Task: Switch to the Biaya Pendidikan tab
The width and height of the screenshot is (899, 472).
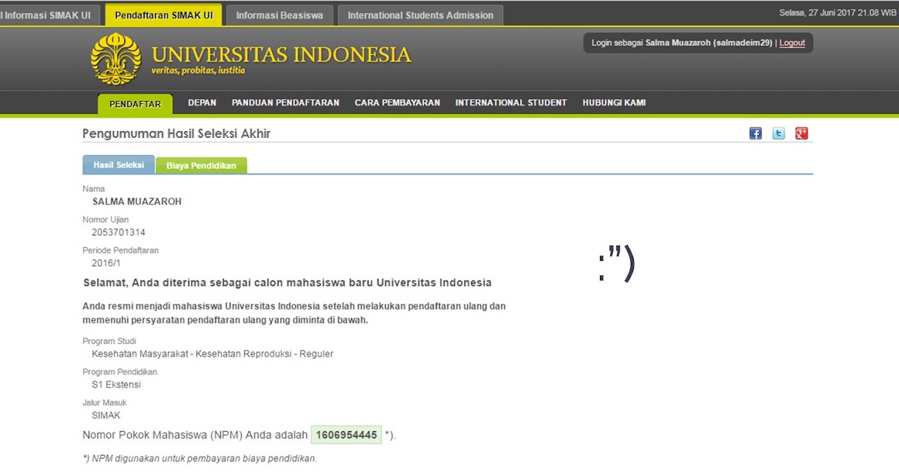Action: [x=201, y=164]
